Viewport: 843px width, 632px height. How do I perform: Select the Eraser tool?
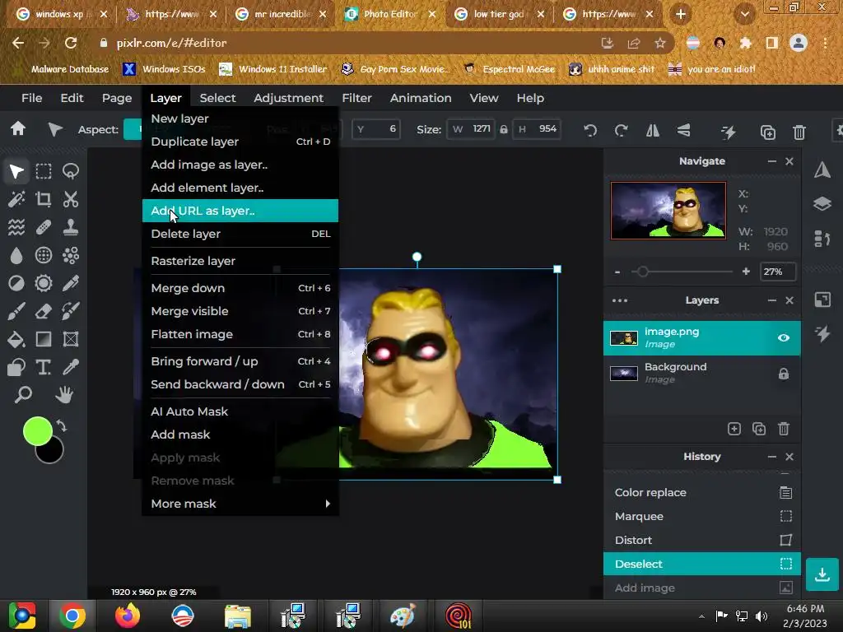pyautogui.click(x=44, y=311)
